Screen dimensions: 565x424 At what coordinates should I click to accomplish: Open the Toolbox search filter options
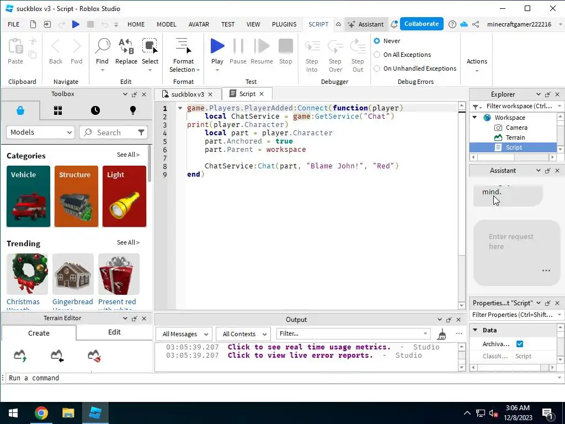coord(141,132)
